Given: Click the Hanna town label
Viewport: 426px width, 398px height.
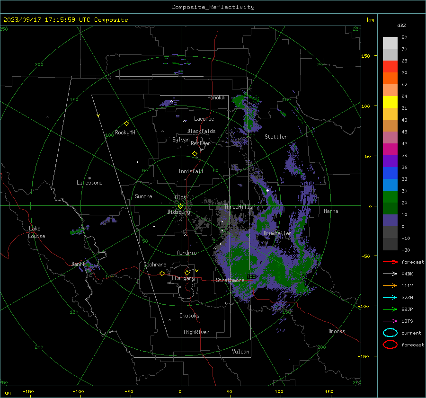Looking at the screenshot, I should (x=331, y=211).
